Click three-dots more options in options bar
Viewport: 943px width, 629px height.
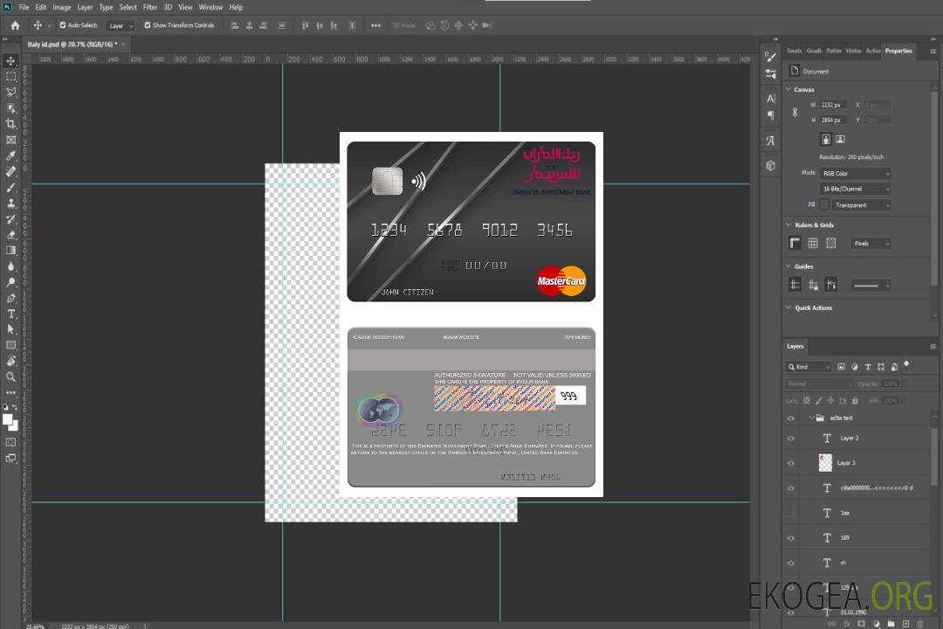pyautogui.click(x=375, y=25)
